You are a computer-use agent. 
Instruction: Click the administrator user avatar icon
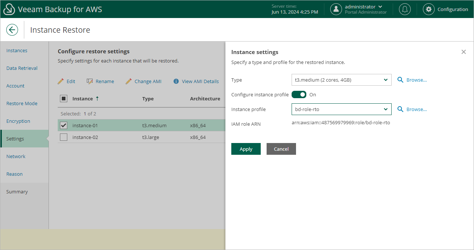(336, 9)
